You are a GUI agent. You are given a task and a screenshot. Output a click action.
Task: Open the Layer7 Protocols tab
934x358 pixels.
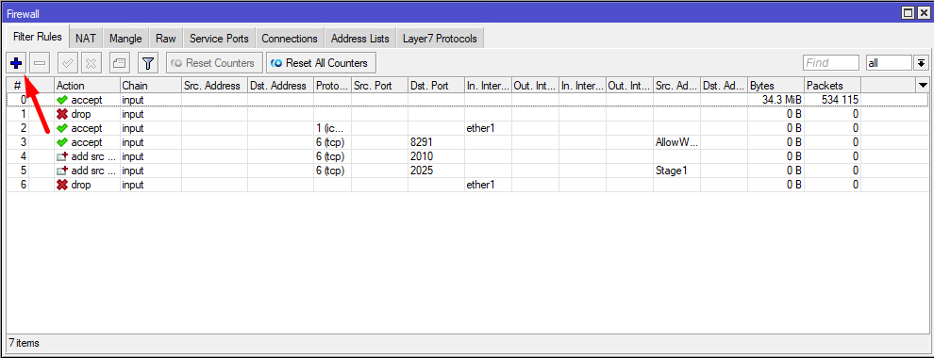click(x=440, y=39)
